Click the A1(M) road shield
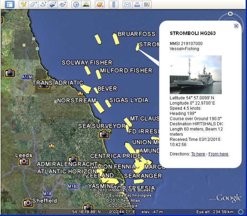Viewport: 247px width, 216px height. pyautogui.click(x=28, y=77)
